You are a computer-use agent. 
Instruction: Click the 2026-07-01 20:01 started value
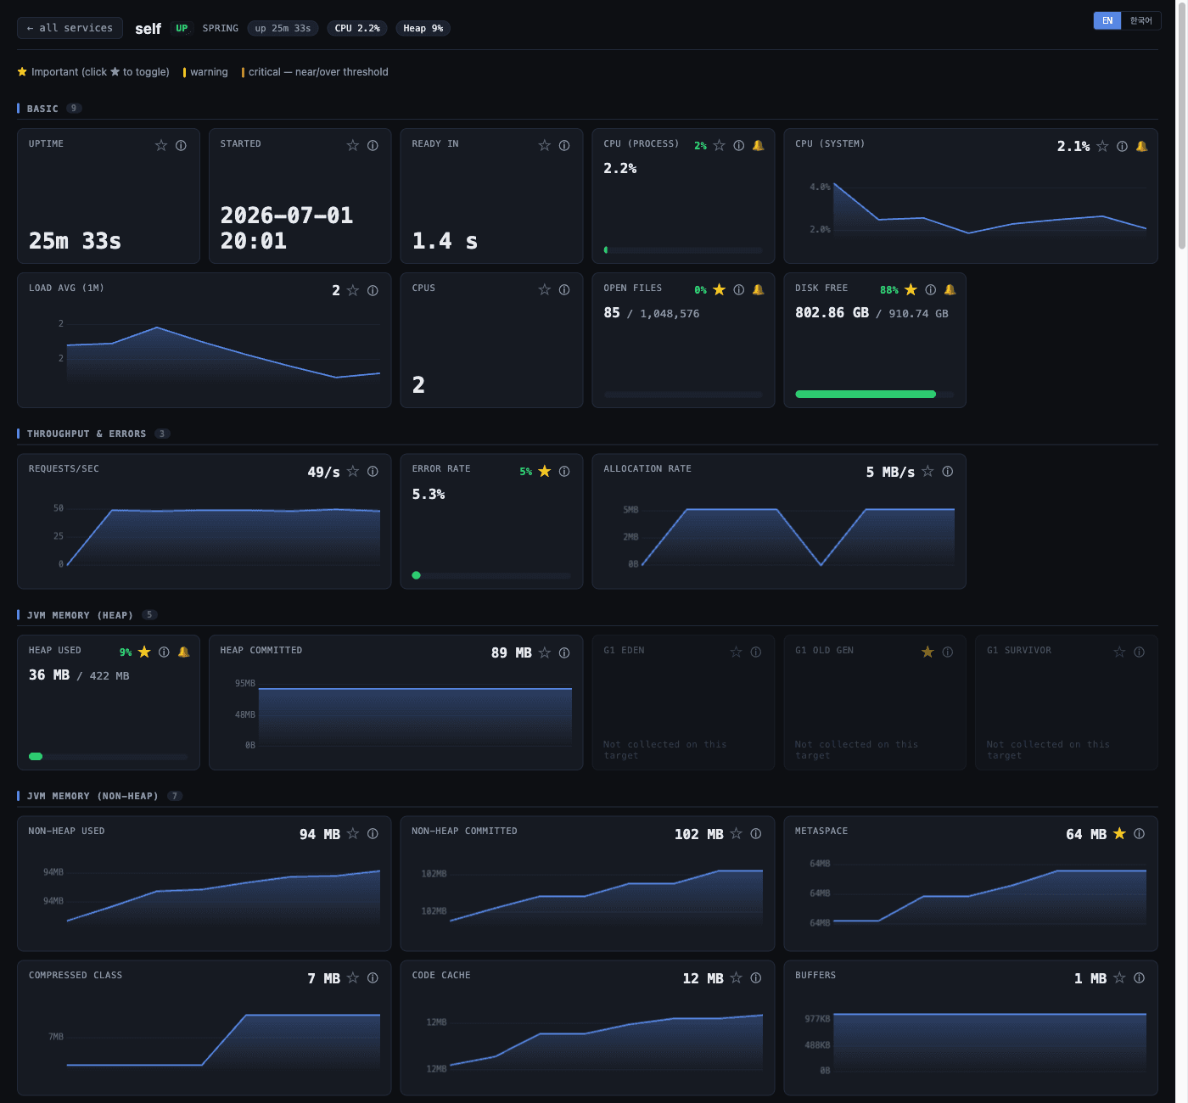287,228
